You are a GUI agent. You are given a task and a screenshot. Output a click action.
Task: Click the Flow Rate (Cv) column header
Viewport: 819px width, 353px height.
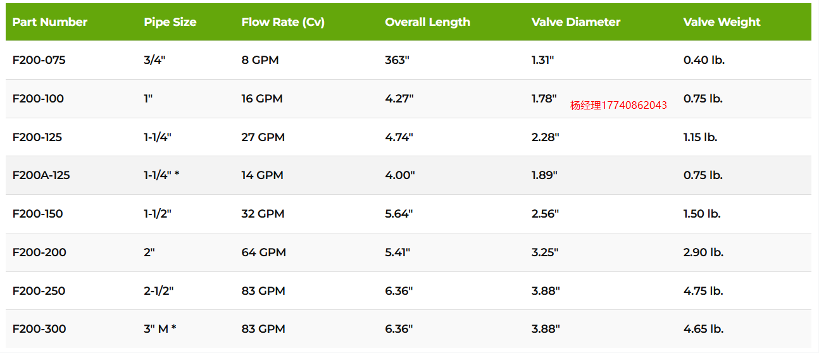coord(283,22)
